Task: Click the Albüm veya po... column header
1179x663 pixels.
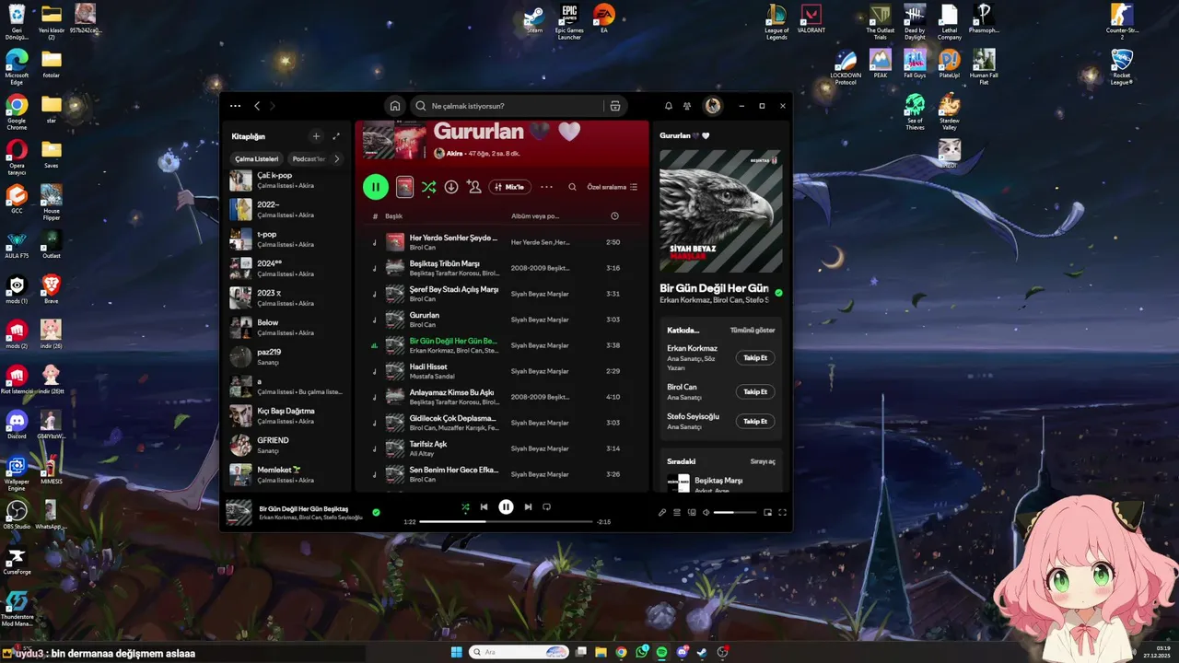Action: pos(535,216)
